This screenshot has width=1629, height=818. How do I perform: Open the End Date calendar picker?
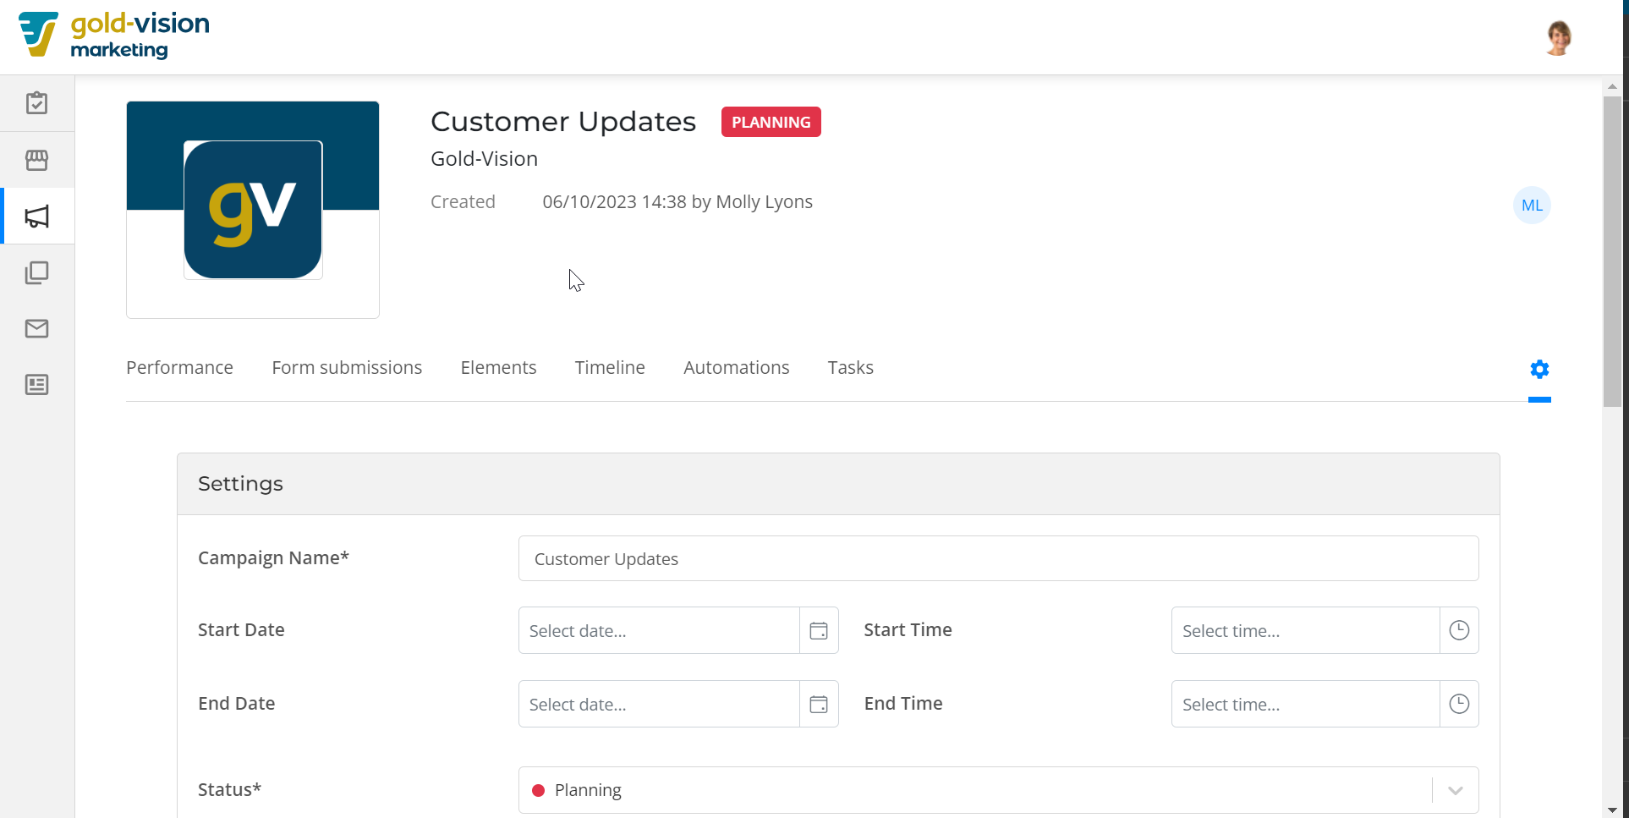tap(819, 704)
